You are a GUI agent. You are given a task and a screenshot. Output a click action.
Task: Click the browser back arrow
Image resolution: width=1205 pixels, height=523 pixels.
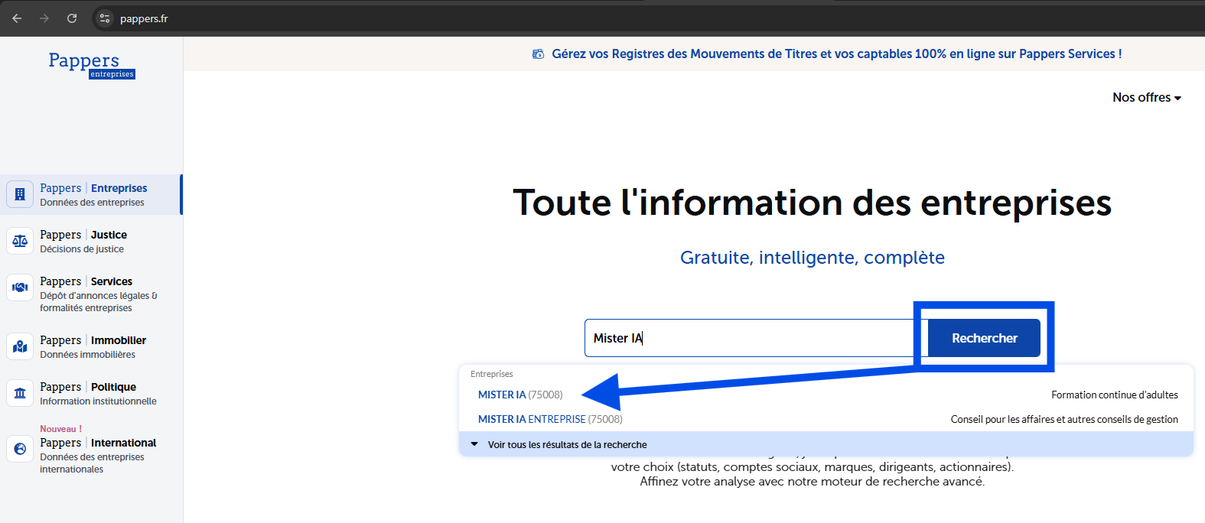point(17,18)
